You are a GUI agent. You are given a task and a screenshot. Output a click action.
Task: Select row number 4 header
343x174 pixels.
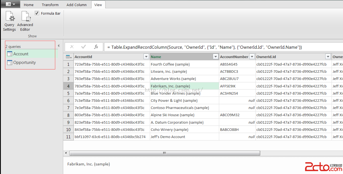click(x=68, y=86)
